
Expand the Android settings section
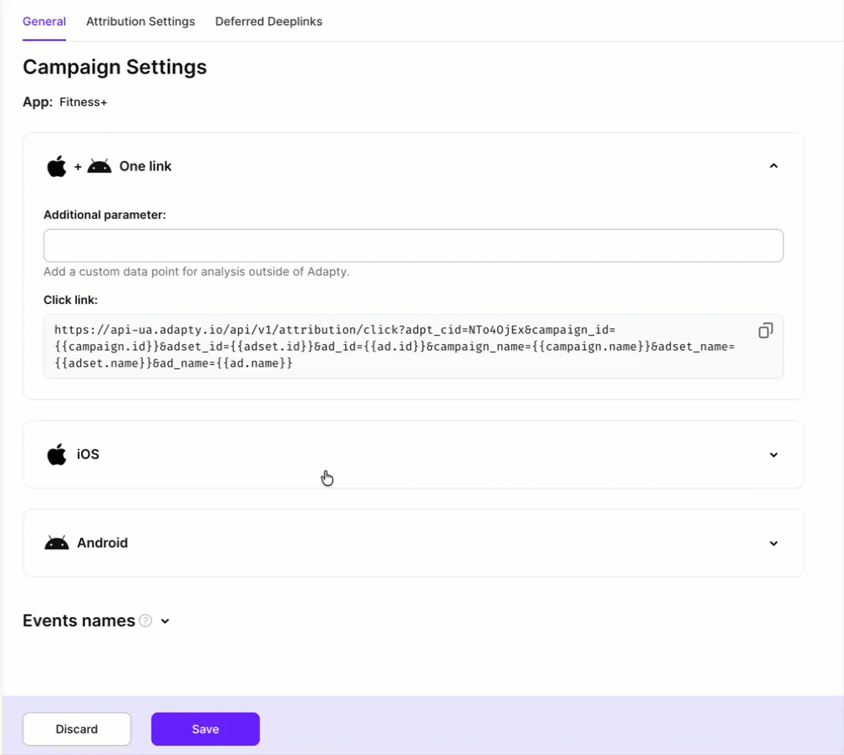coord(773,542)
